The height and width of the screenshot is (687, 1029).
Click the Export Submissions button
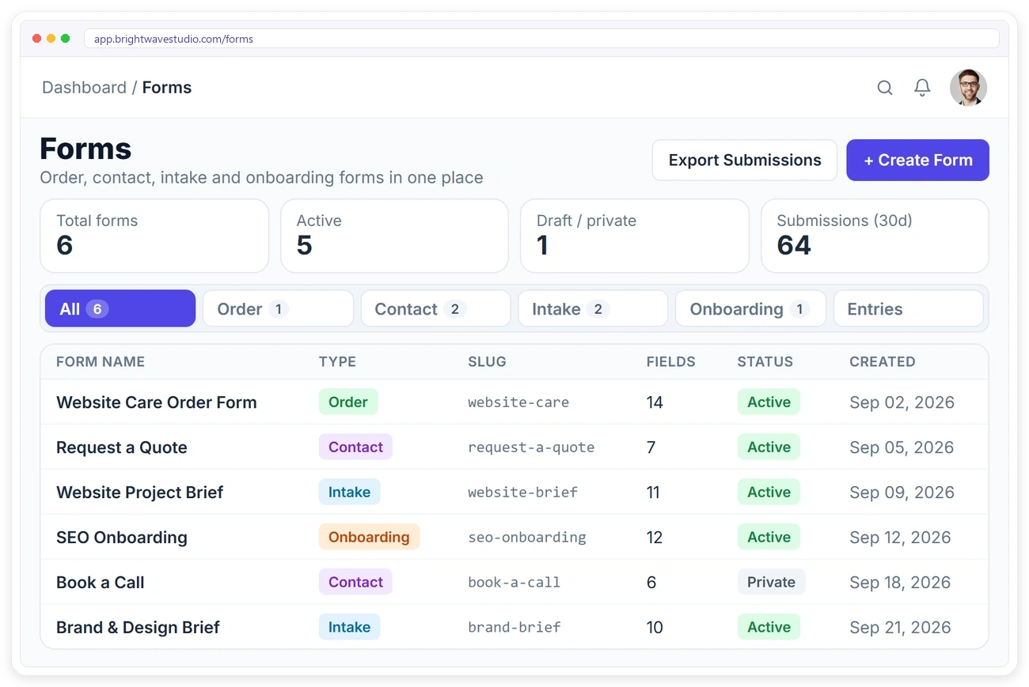tap(745, 160)
